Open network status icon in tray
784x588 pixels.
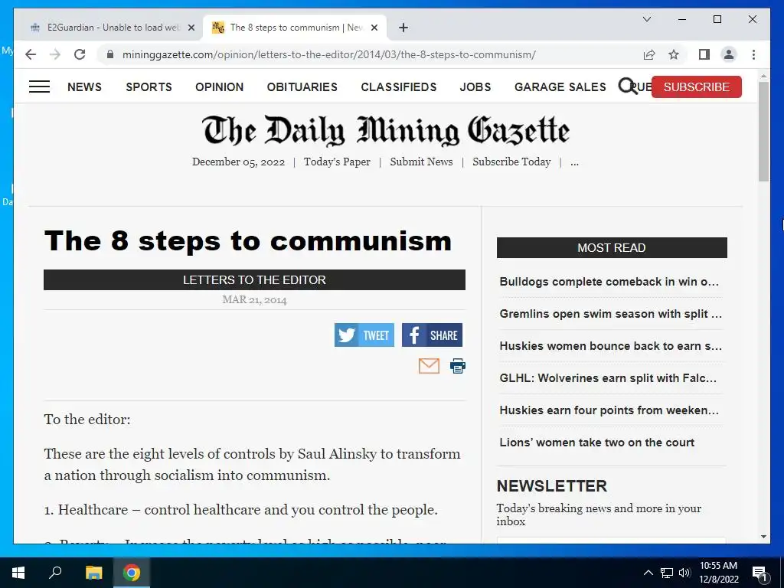click(667, 573)
